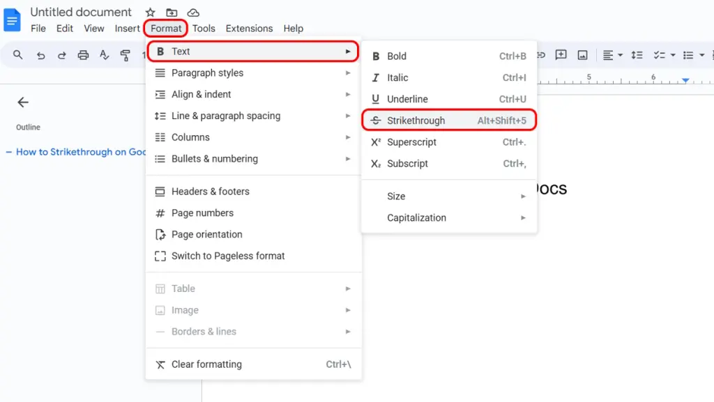This screenshot has width=714, height=402.
Task: Print the document
Action: click(x=82, y=54)
